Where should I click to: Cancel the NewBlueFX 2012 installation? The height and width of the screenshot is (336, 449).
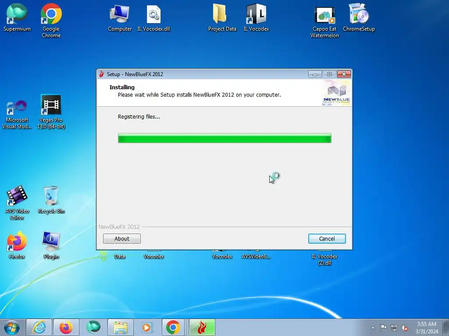click(327, 238)
